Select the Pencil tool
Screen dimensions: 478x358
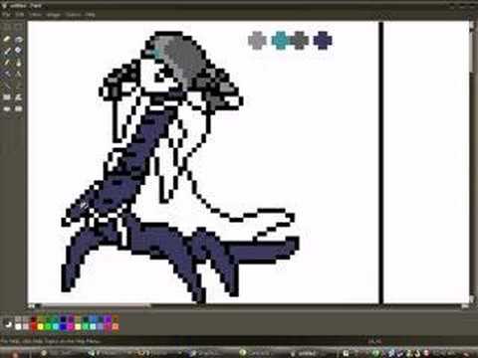coord(7,63)
